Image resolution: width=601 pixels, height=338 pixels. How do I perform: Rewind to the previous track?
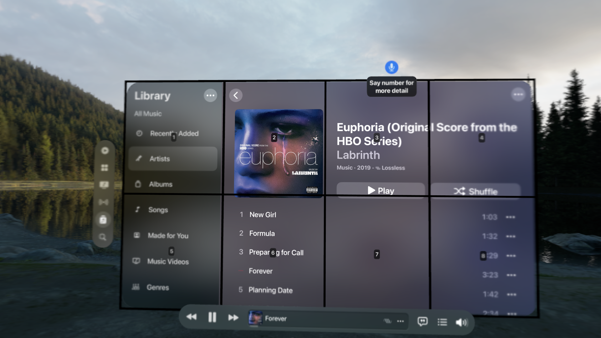pos(192,317)
